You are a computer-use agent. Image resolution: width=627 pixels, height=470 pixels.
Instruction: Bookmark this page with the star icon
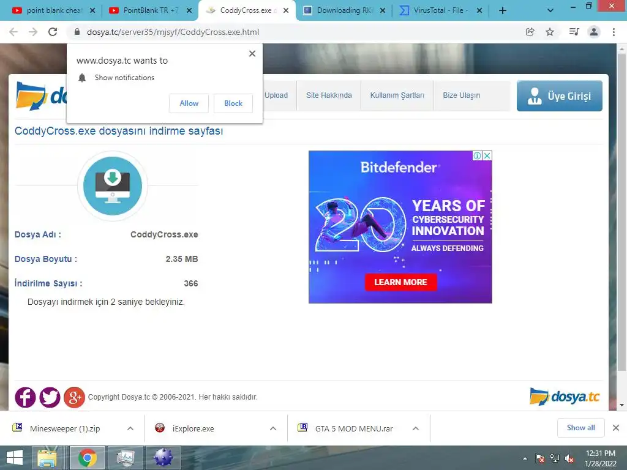(550, 32)
